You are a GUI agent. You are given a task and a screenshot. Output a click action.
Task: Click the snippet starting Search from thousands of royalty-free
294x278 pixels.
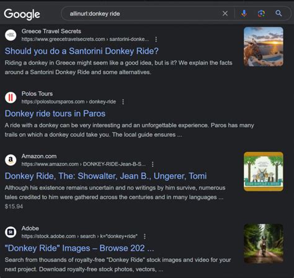click(x=118, y=264)
